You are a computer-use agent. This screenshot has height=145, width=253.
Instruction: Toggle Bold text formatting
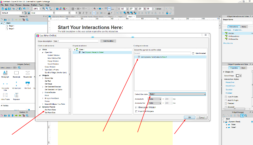(x=80, y=13)
